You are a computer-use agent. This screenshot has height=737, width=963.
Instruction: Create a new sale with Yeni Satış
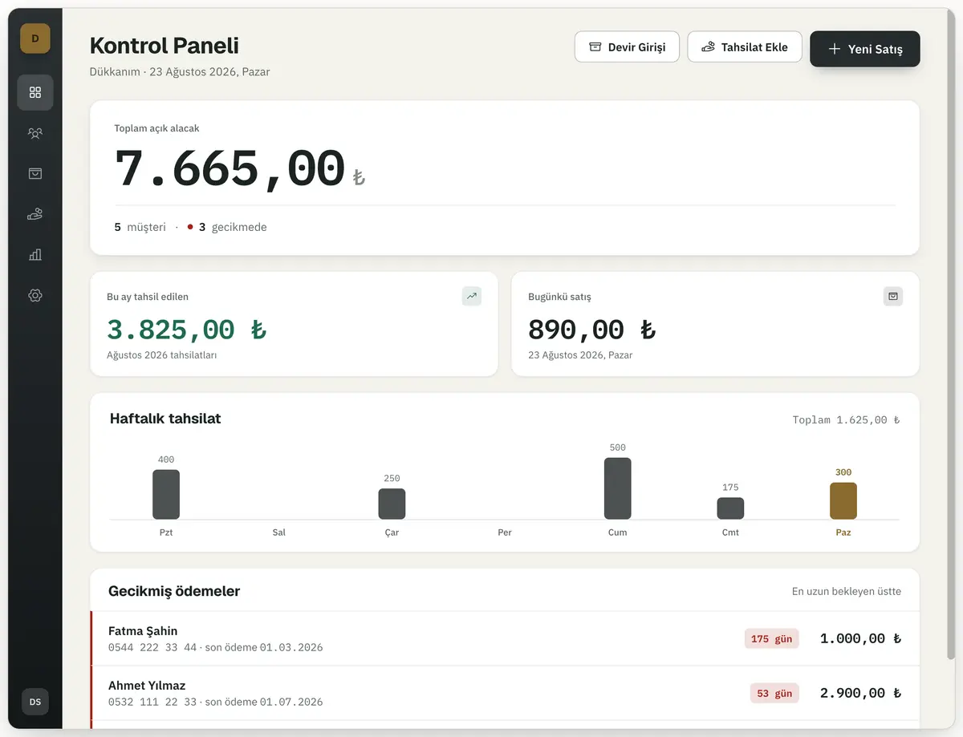864,49
